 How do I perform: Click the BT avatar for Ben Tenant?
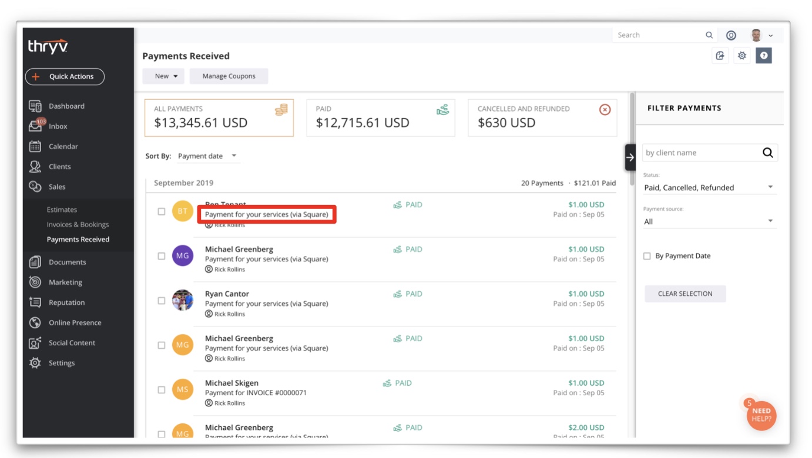click(183, 211)
